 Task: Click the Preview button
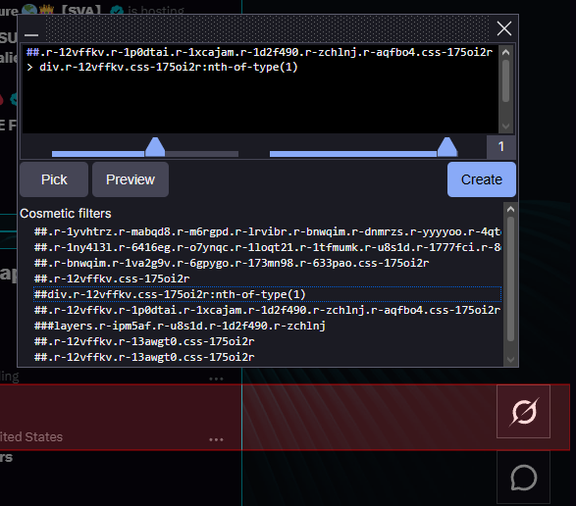(131, 179)
